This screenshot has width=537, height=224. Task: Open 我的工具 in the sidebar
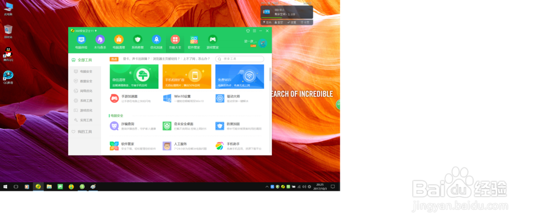point(85,132)
